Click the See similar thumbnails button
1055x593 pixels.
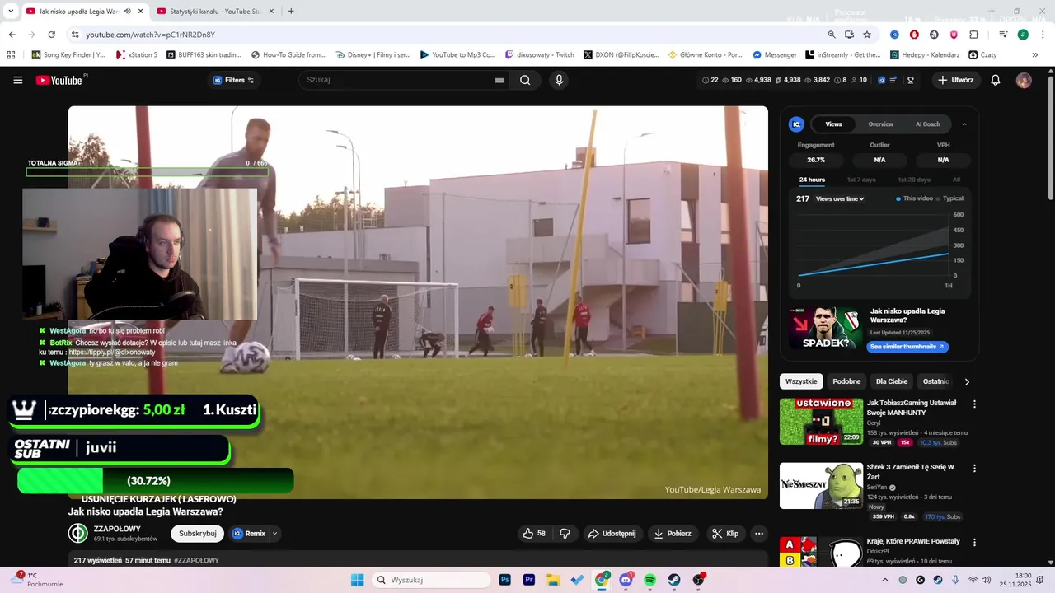click(x=907, y=347)
